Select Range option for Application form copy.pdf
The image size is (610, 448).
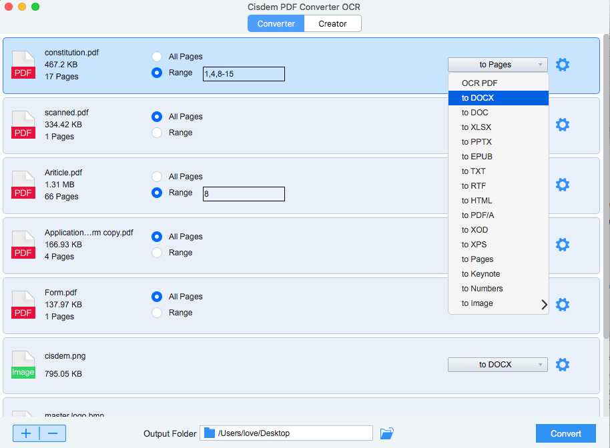(157, 253)
